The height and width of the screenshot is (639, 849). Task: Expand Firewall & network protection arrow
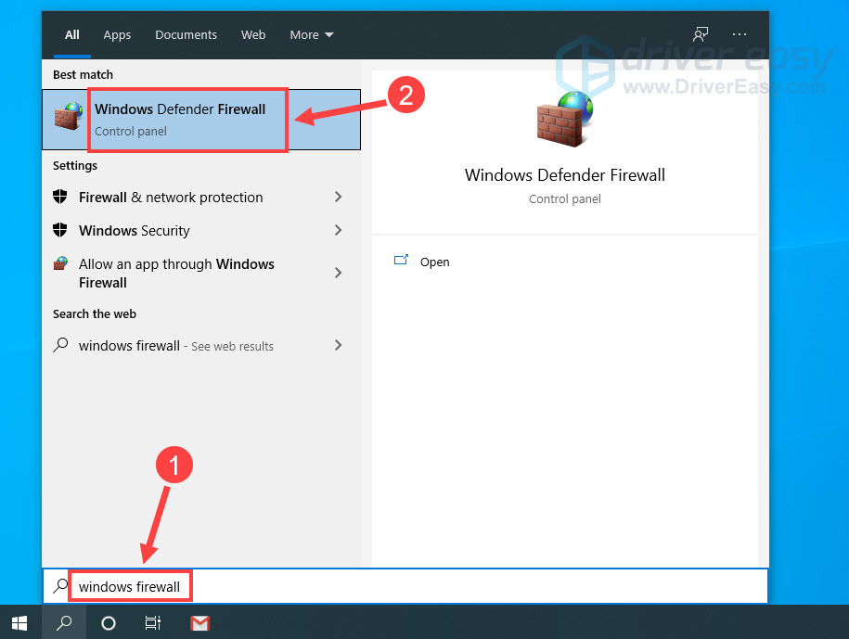tap(338, 197)
